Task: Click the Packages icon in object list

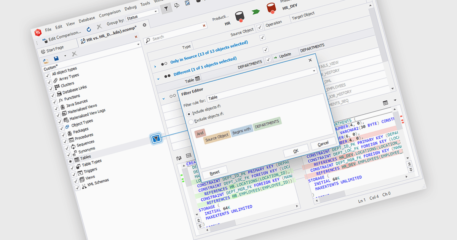Action: (x=70, y=133)
